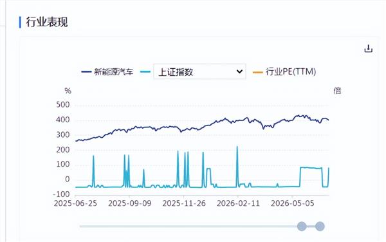Toggle the 行业PE(TTM) legend series

284,72
